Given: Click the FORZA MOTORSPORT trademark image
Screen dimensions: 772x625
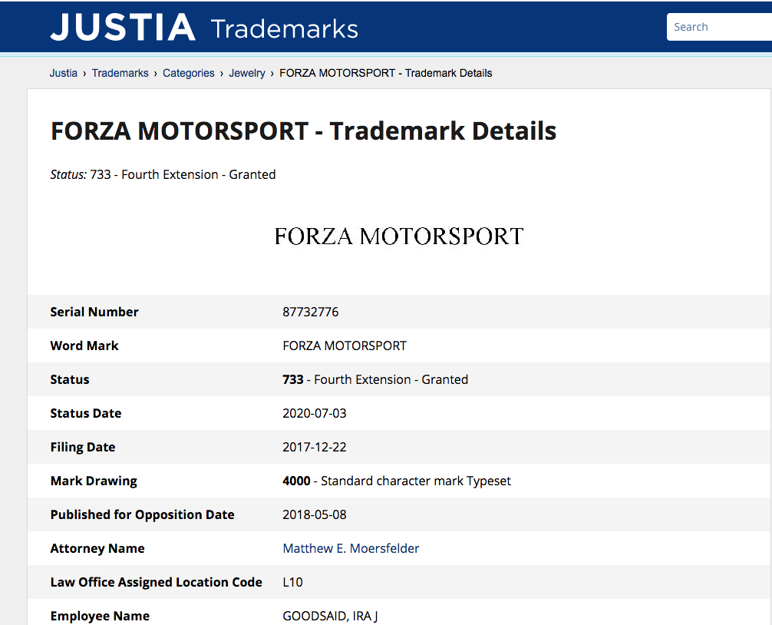Looking at the screenshot, I should tap(398, 236).
